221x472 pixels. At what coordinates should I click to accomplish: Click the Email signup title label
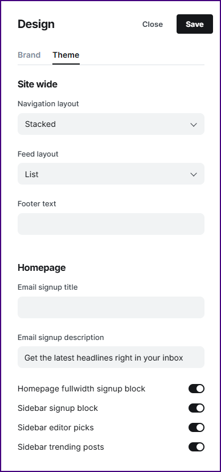[48, 287]
